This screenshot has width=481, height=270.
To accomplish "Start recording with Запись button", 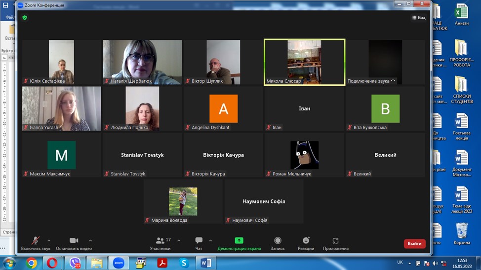I will [278, 243].
